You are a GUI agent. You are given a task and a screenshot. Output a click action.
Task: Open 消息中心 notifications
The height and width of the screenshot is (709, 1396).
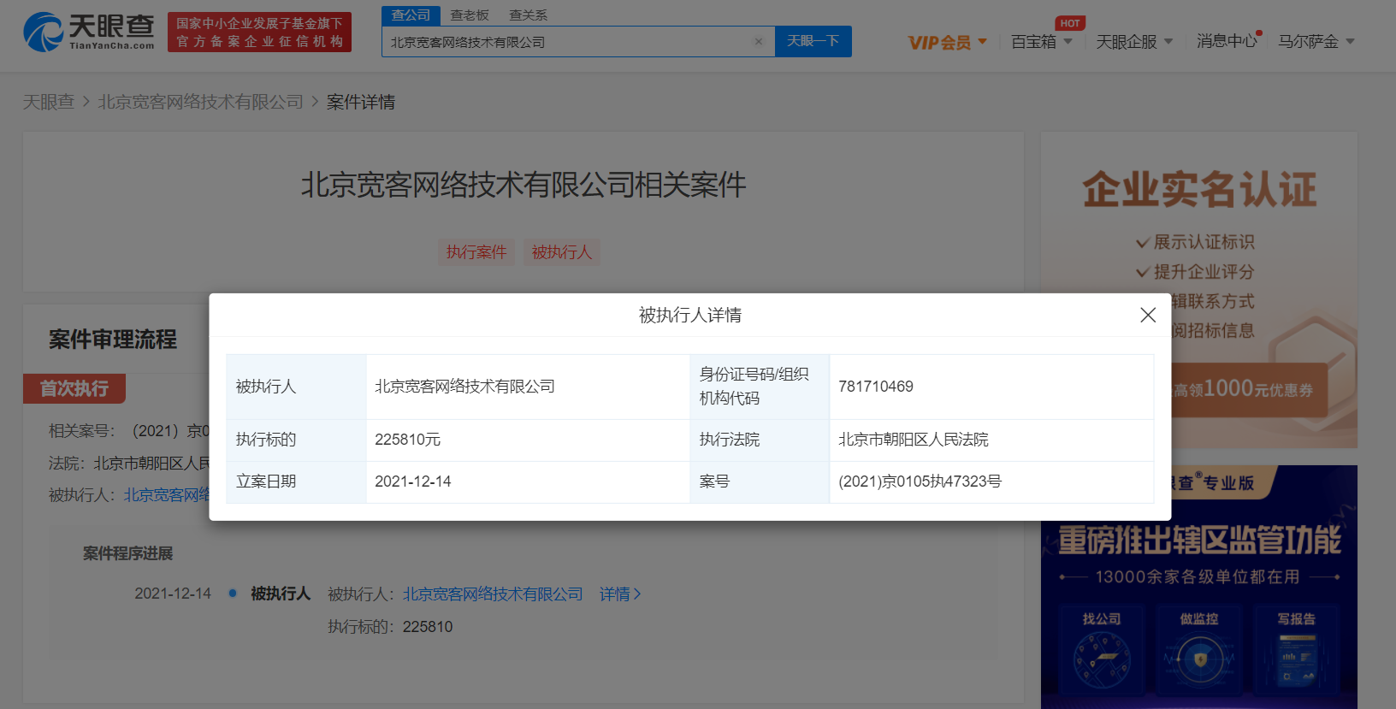(x=1227, y=41)
